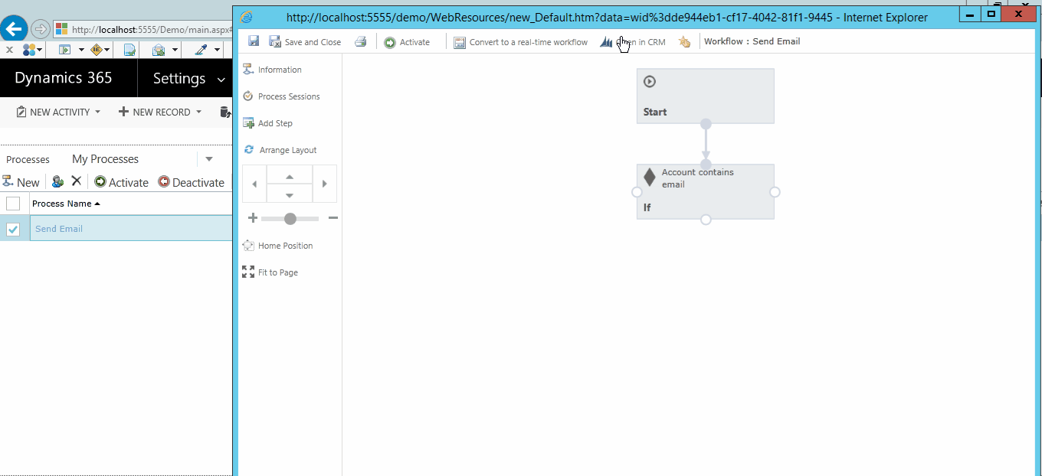The width and height of the screenshot is (1042, 476).
Task: Click the X delete icon in Processes toolbar
Action: pyautogui.click(x=76, y=181)
